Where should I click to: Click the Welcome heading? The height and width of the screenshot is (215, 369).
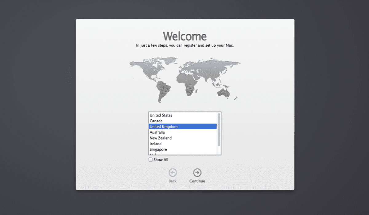tap(185, 36)
